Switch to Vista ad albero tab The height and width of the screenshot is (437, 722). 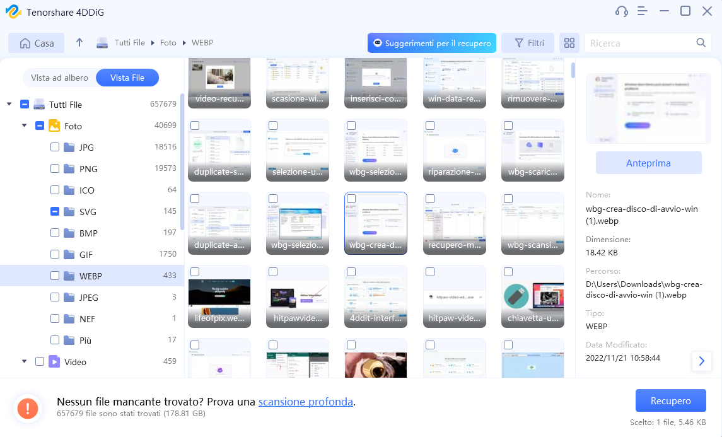pyautogui.click(x=60, y=78)
